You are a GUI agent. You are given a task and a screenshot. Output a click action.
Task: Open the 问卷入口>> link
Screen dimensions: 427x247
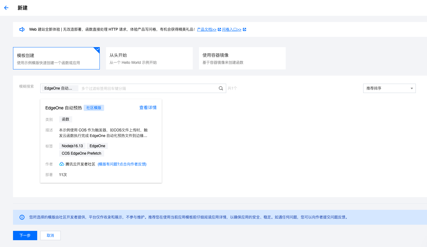tap(232, 29)
